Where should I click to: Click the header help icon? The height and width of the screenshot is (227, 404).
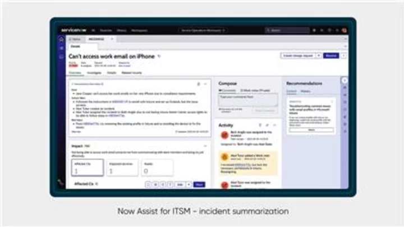tap(329, 30)
